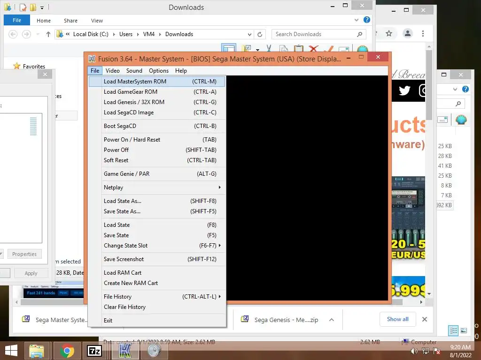Choose Save Screenshot entry

pos(157,259)
